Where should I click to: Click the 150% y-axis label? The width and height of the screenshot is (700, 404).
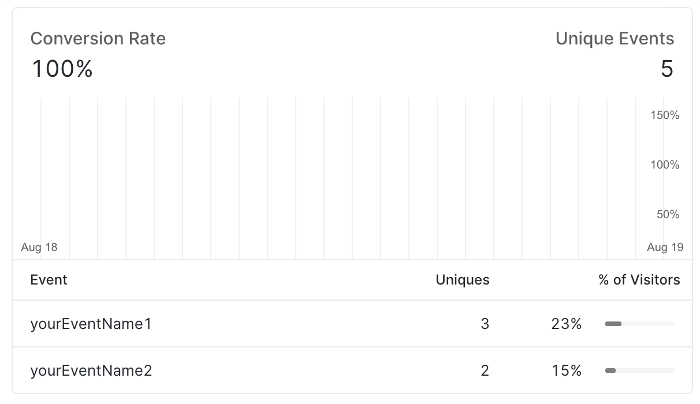click(x=665, y=115)
